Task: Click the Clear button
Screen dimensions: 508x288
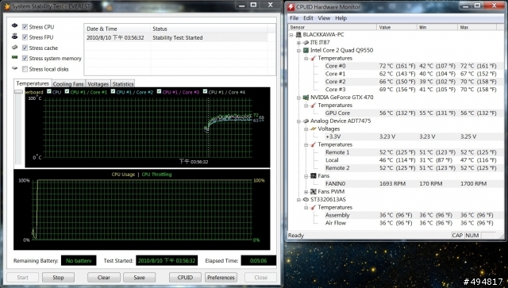Action: coord(104,278)
